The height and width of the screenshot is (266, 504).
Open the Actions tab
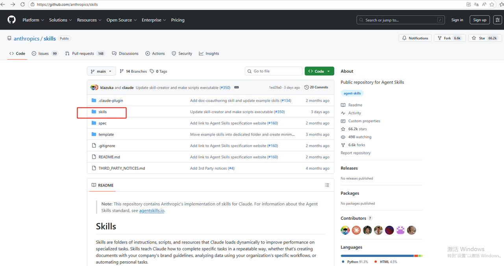155,53
